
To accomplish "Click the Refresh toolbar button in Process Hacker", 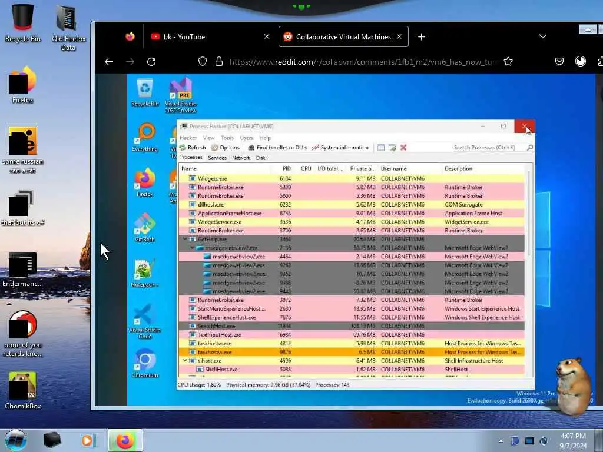I will point(193,148).
